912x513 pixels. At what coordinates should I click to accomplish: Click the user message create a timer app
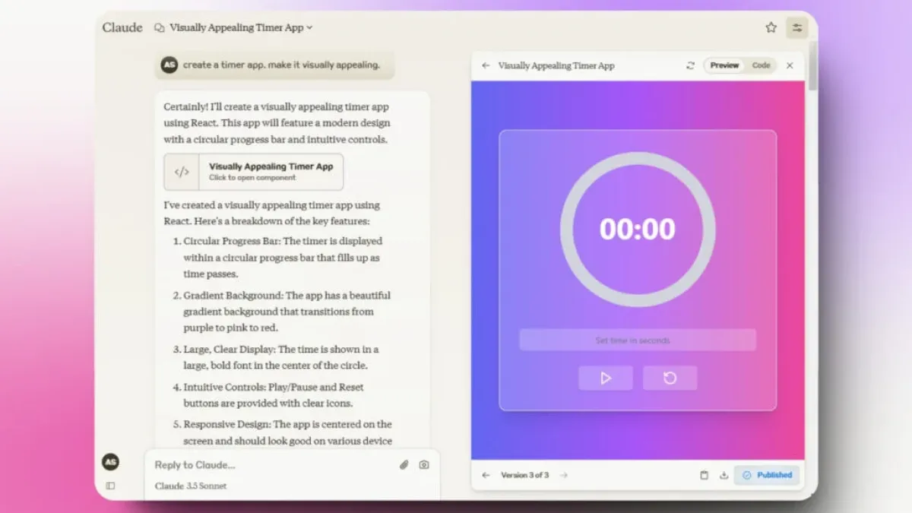274,65
